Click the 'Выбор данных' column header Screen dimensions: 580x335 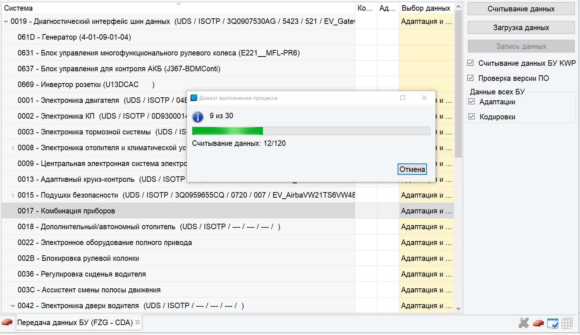[x=427, y=8]
